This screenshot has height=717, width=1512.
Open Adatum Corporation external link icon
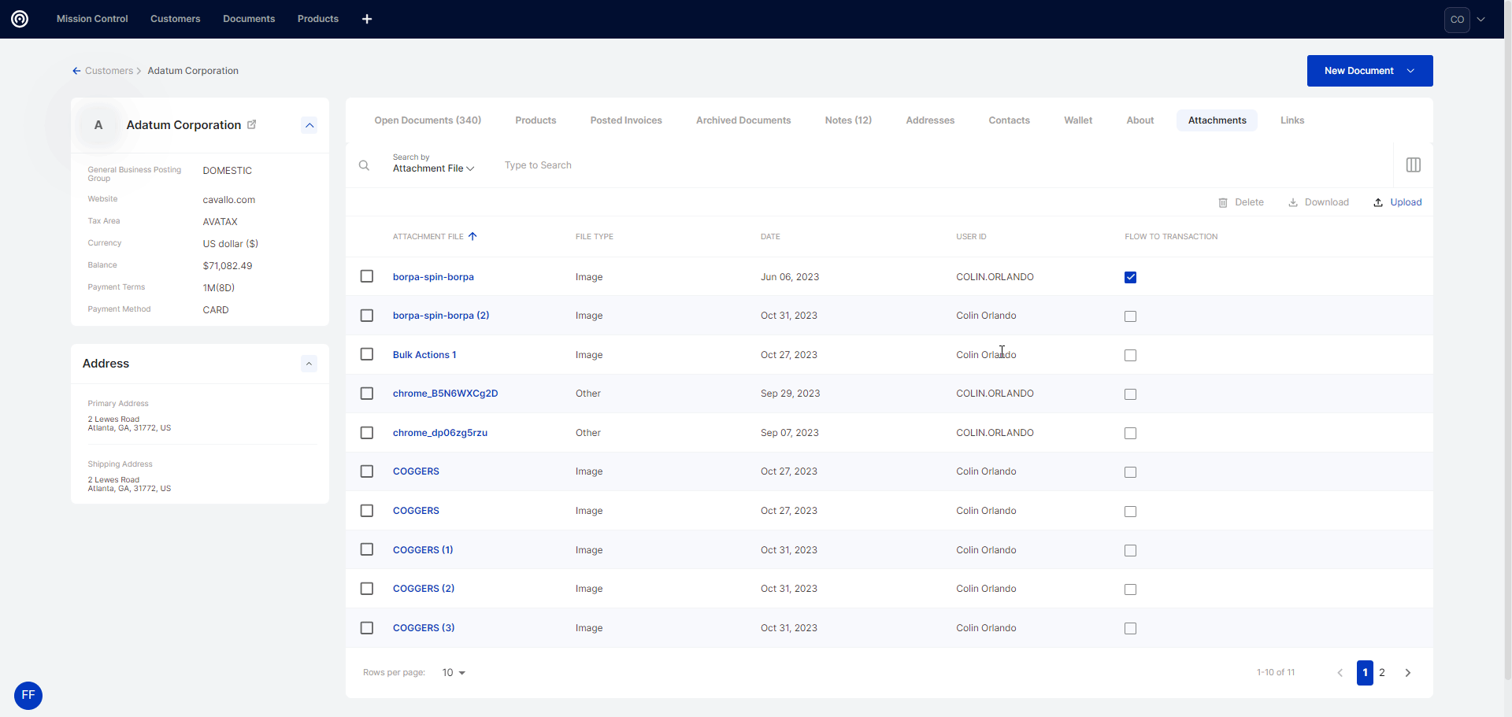(x=252, y=124)
